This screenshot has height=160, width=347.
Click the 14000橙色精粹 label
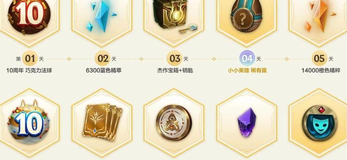(321, 70)
